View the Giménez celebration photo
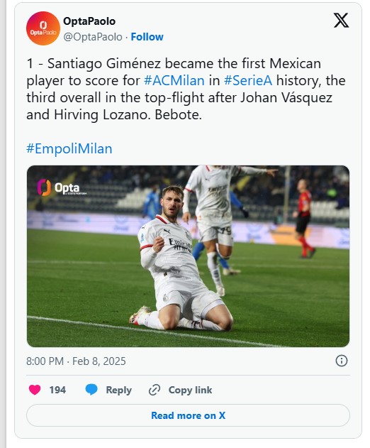Screen dimensions: 370x448 pos(188,256)
